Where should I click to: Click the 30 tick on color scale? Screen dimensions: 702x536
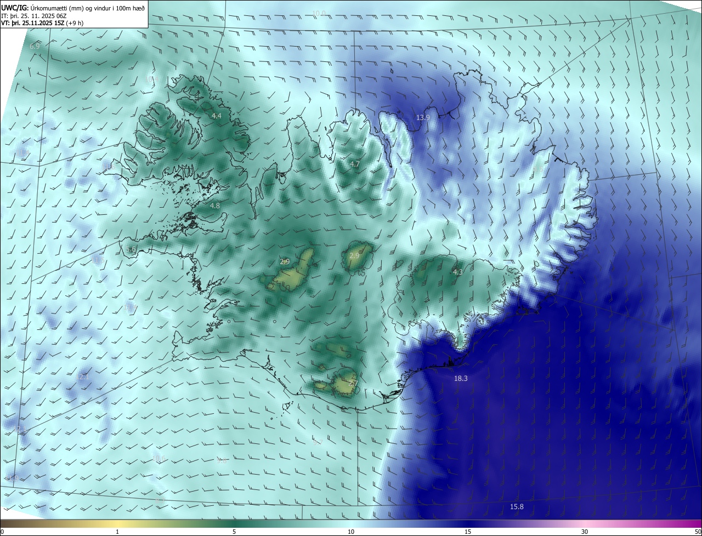(585, 532)
